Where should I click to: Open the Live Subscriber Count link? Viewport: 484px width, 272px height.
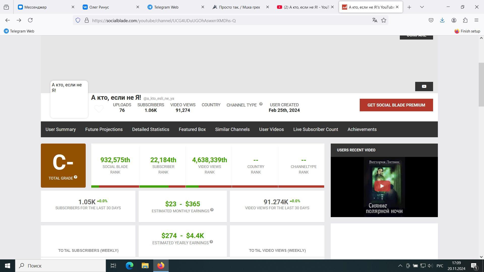315,129
